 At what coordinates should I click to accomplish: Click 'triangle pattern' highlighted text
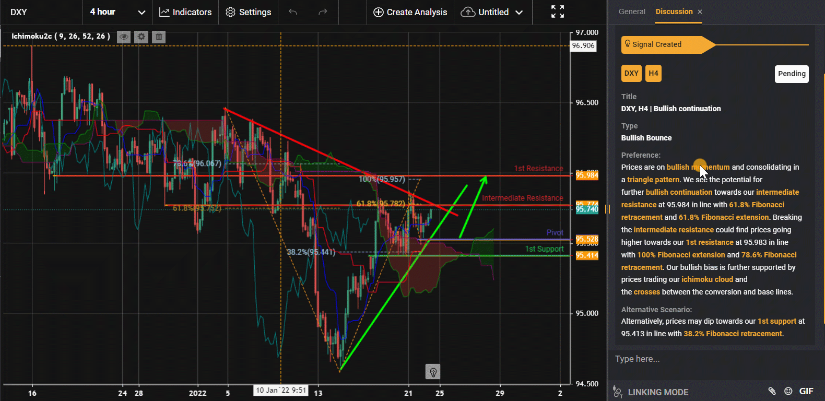coord(653,180)
